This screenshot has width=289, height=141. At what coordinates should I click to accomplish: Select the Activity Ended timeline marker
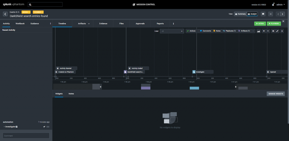point(138,68)
